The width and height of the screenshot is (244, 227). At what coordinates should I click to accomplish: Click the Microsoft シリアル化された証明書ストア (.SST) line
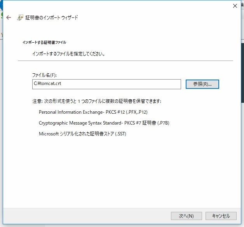(x=82, y=134)
